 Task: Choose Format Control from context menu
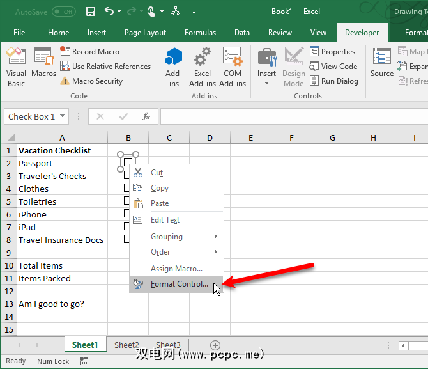(179, 284)
